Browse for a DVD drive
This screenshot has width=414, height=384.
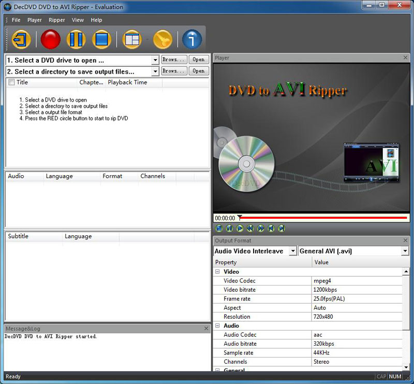point(174,60)
